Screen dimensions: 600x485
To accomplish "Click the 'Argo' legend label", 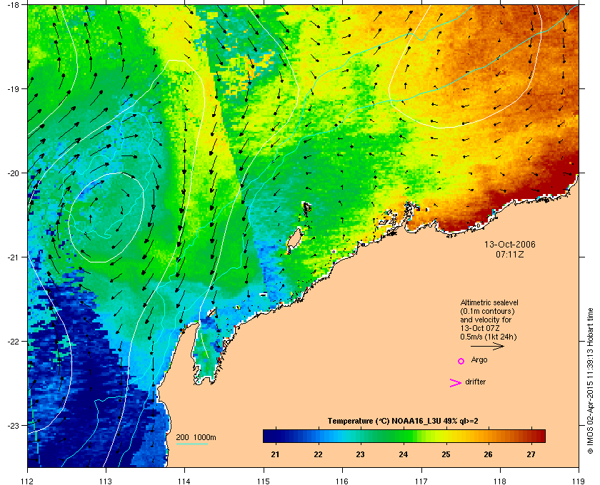I will click(x=479, y=360).
